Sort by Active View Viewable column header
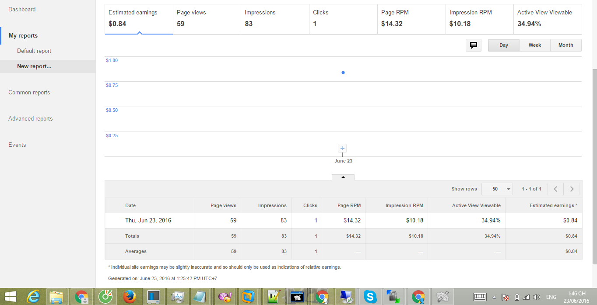The width and height of the screenshot is (597, 305). coord(476,205)
